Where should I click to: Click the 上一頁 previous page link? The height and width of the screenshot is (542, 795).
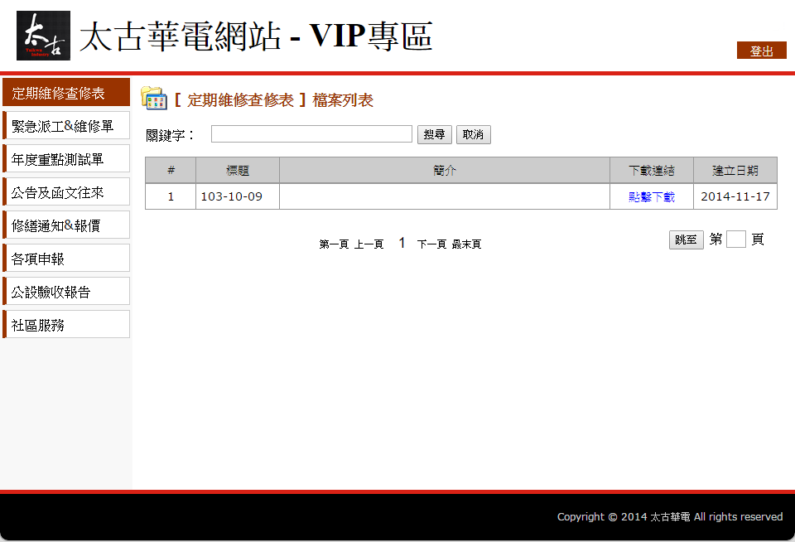click(x=369, y=244)
